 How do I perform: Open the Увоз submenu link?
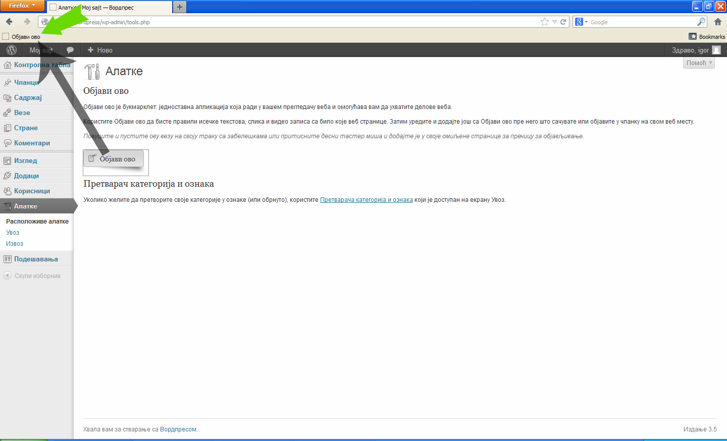coord(13,233)
